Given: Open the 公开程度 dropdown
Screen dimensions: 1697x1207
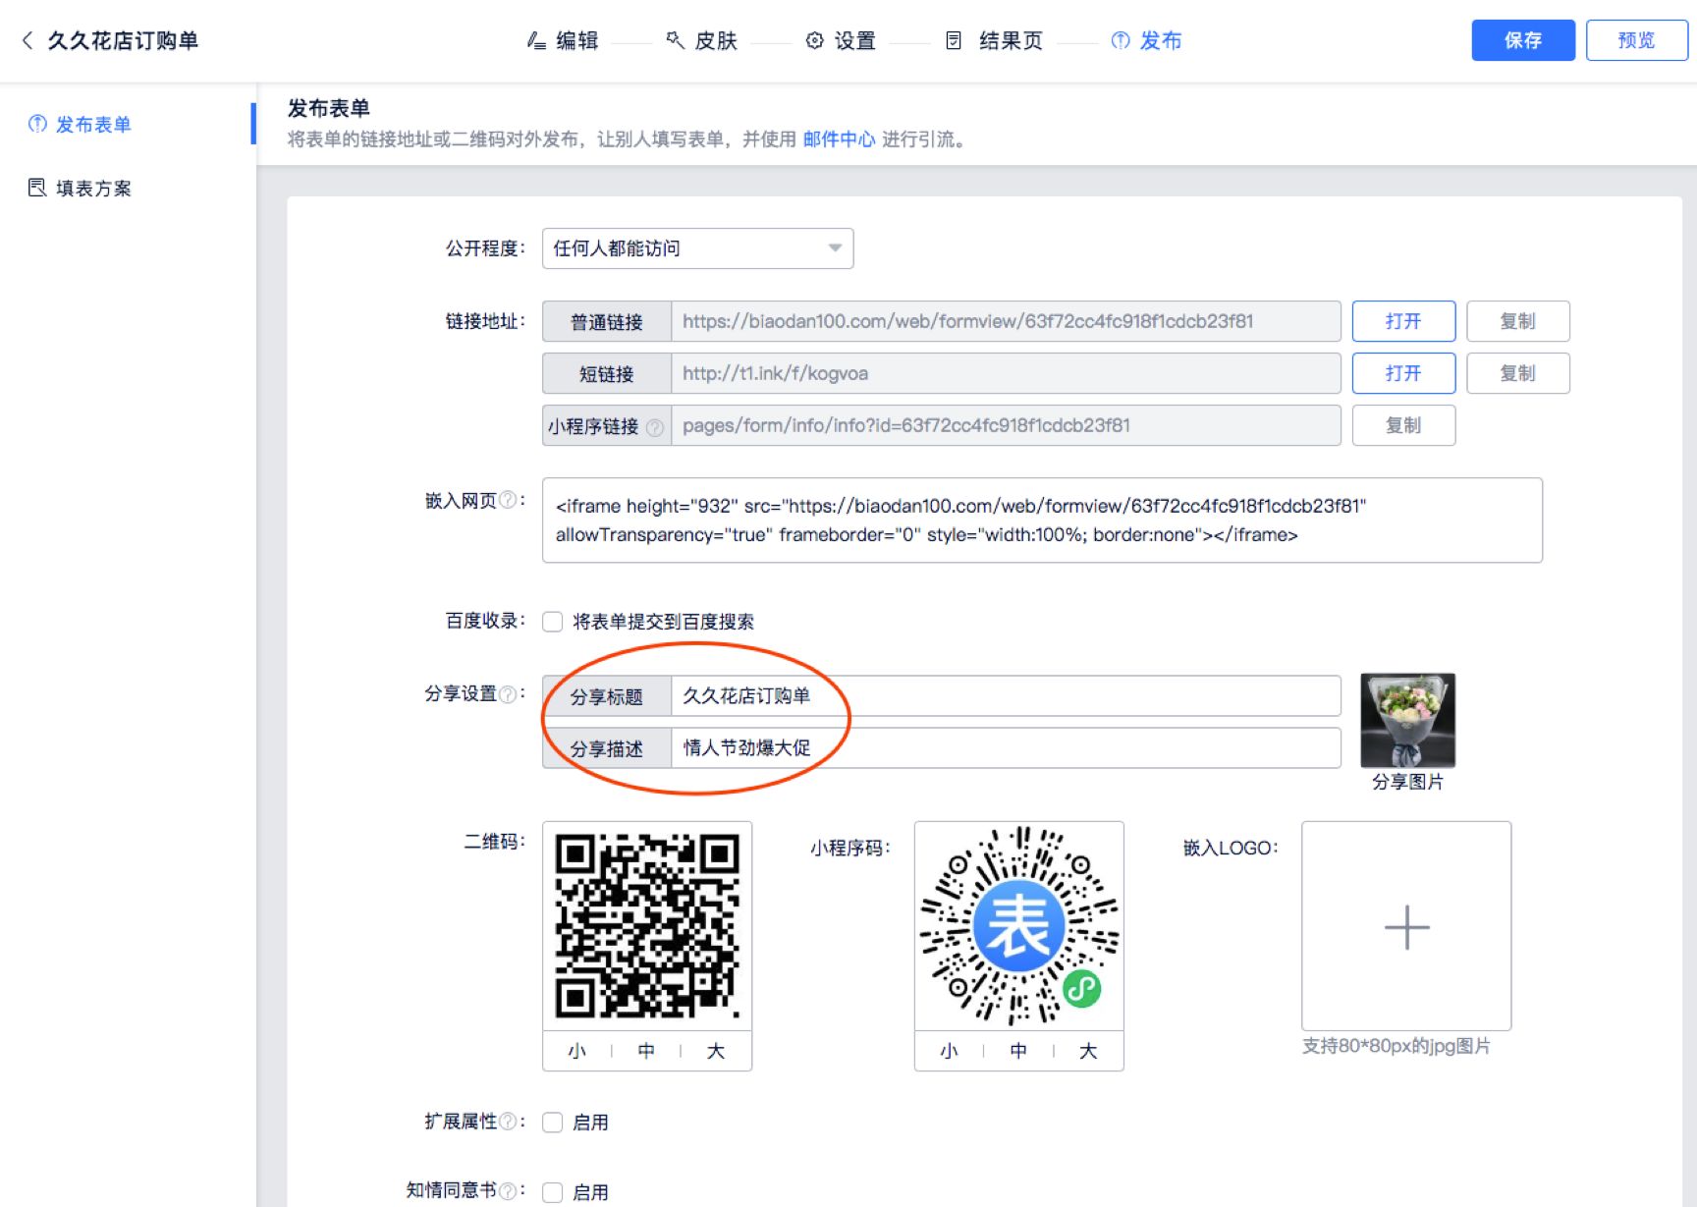Looking at the screenshot, I should [x=696, y=248].
